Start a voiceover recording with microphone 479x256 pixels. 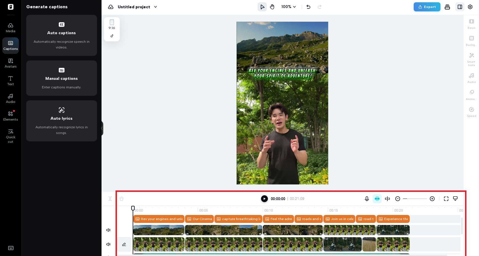pos(367,199)
